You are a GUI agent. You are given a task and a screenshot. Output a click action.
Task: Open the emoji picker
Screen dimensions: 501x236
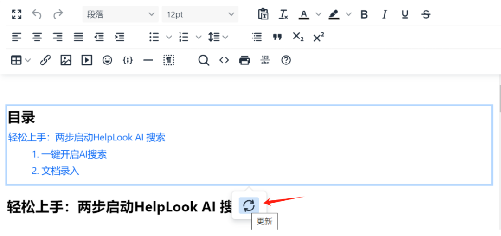(107, 60)
